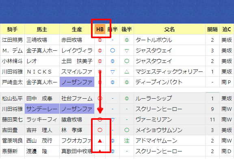Select the green △ 後半 mark in NICKS row
The width and height of the screenshot is (234, 160).
click(x=127, y=71)
